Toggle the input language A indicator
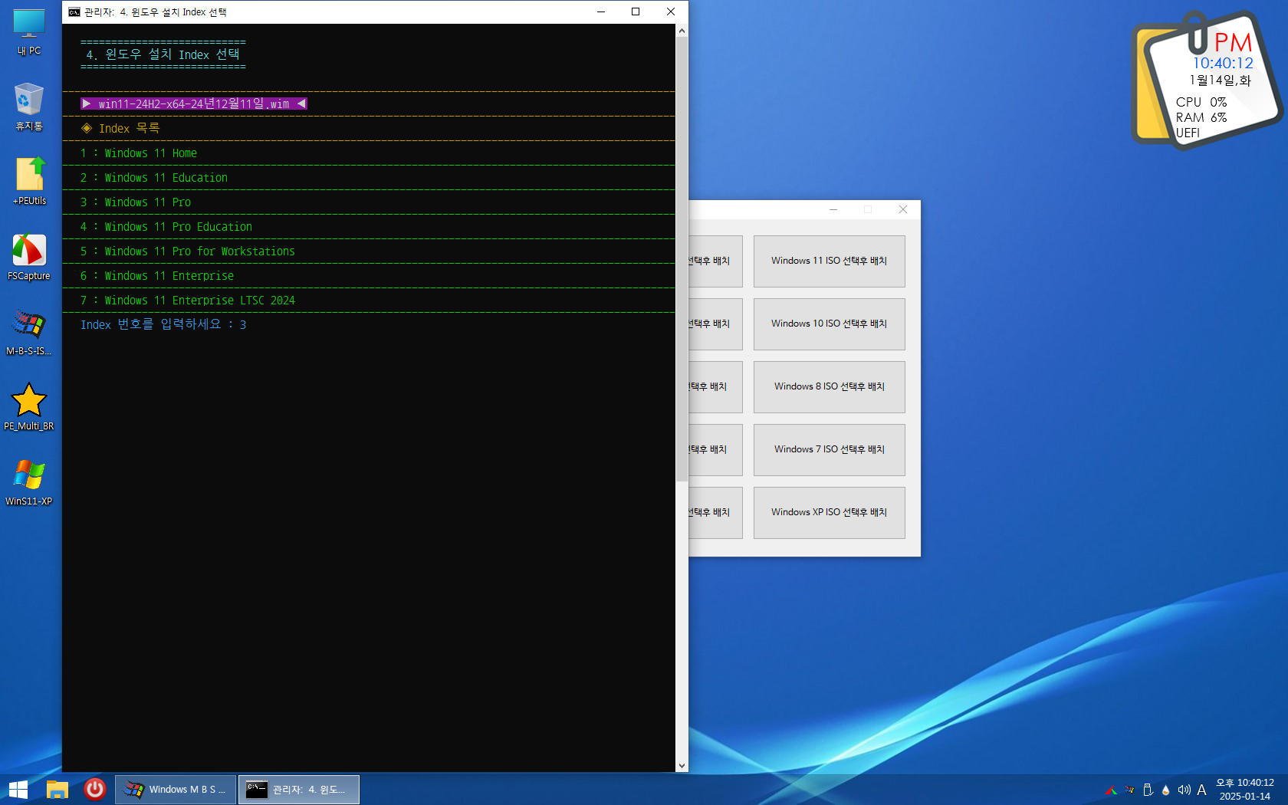The width and height of the screenshot is (1288, 805). point(1201,790)
